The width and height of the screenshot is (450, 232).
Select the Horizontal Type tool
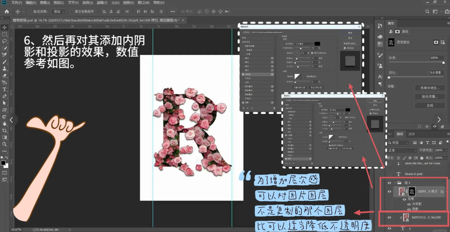[x=5, y=89]
